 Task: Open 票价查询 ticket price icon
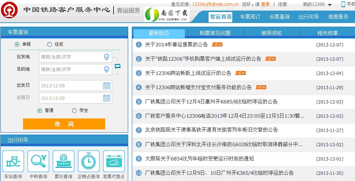click(64, 161)
